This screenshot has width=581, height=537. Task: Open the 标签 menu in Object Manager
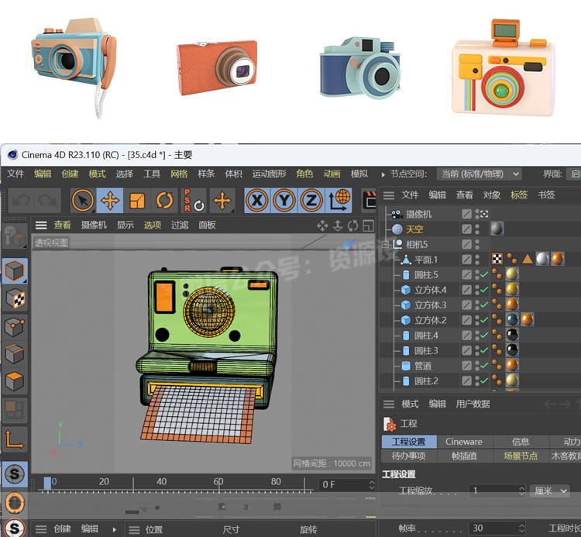click(519, 195)
